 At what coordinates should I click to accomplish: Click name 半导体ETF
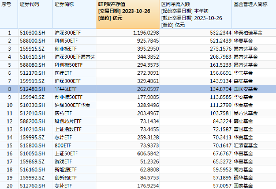click(x=65, y=89)
